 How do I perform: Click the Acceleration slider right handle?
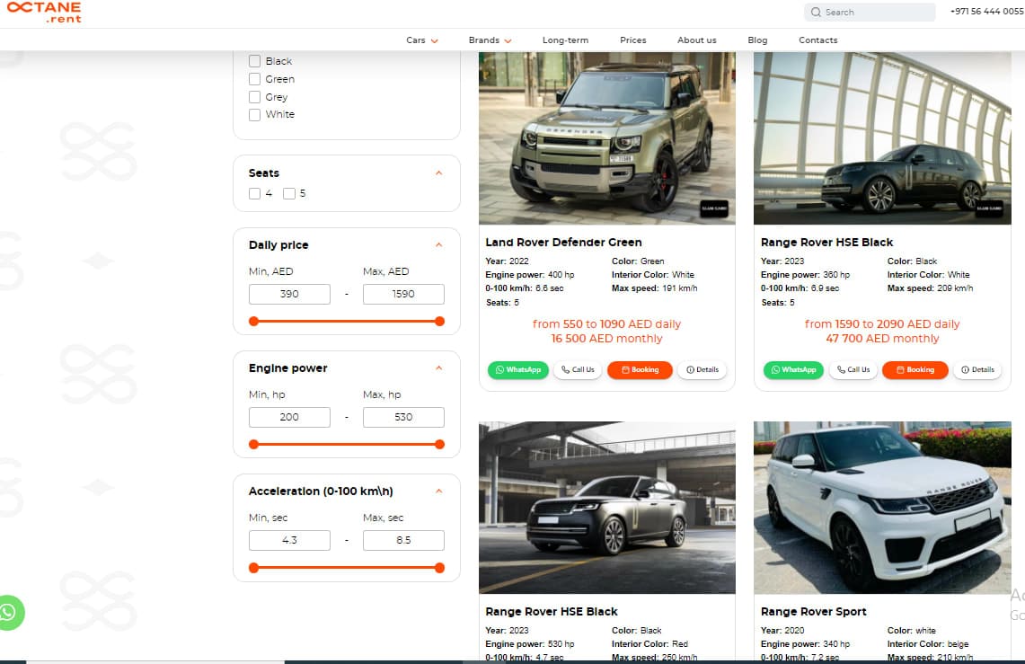click(440, 568)
